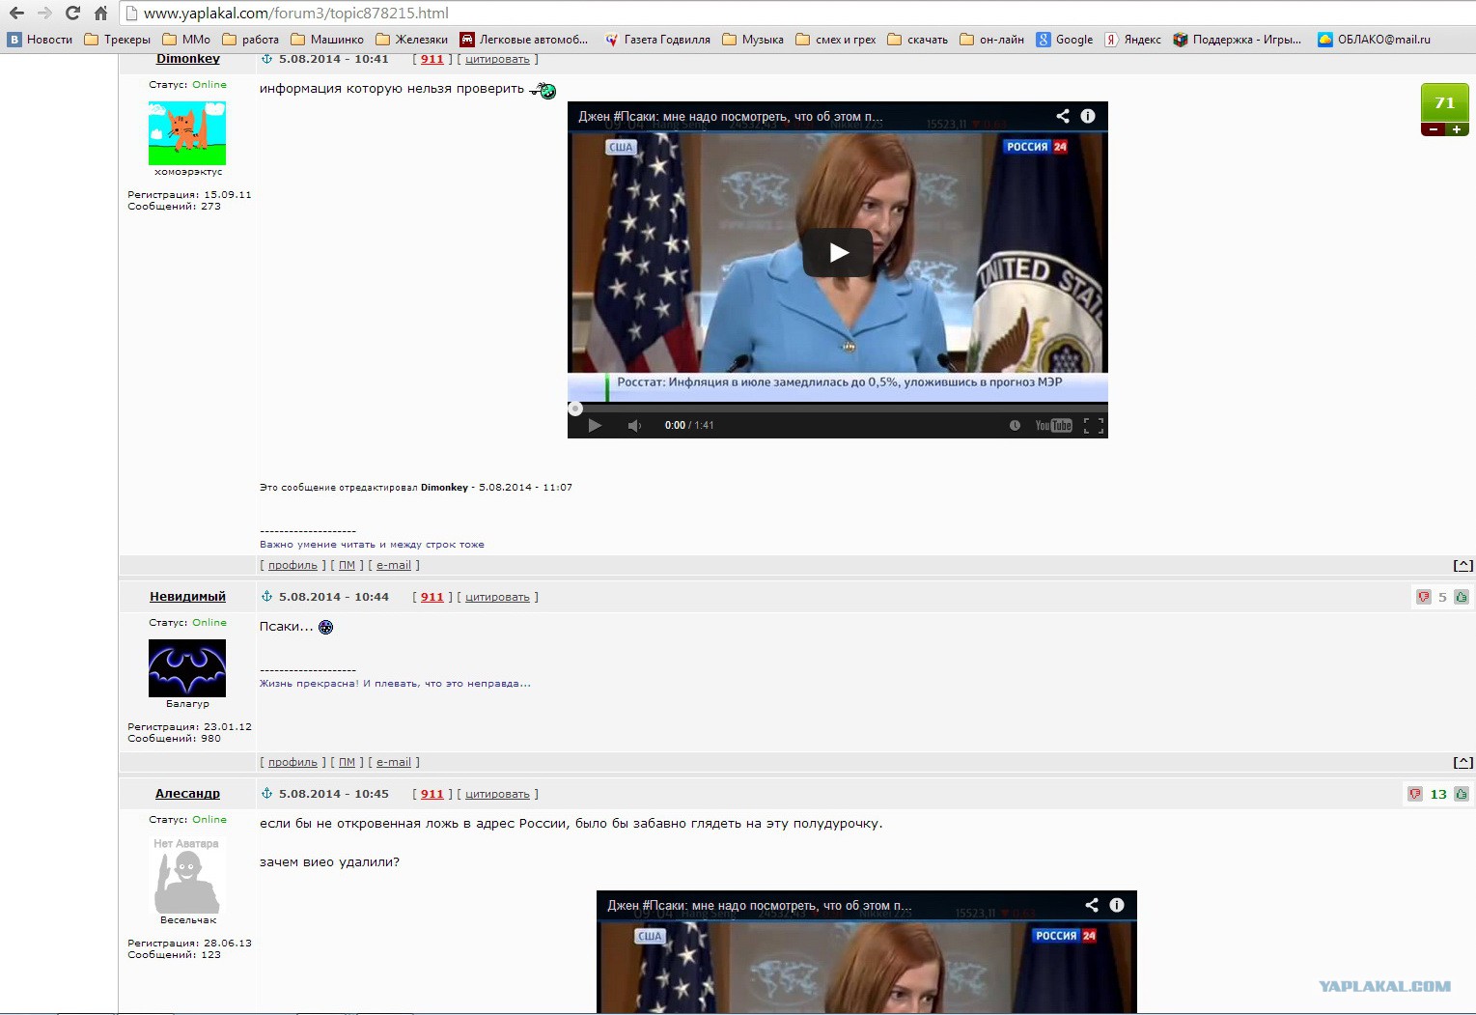Jump to top from Невидимый's post arrow
This screenshot has width=1476, height=1015.
tap(1463, 763)
